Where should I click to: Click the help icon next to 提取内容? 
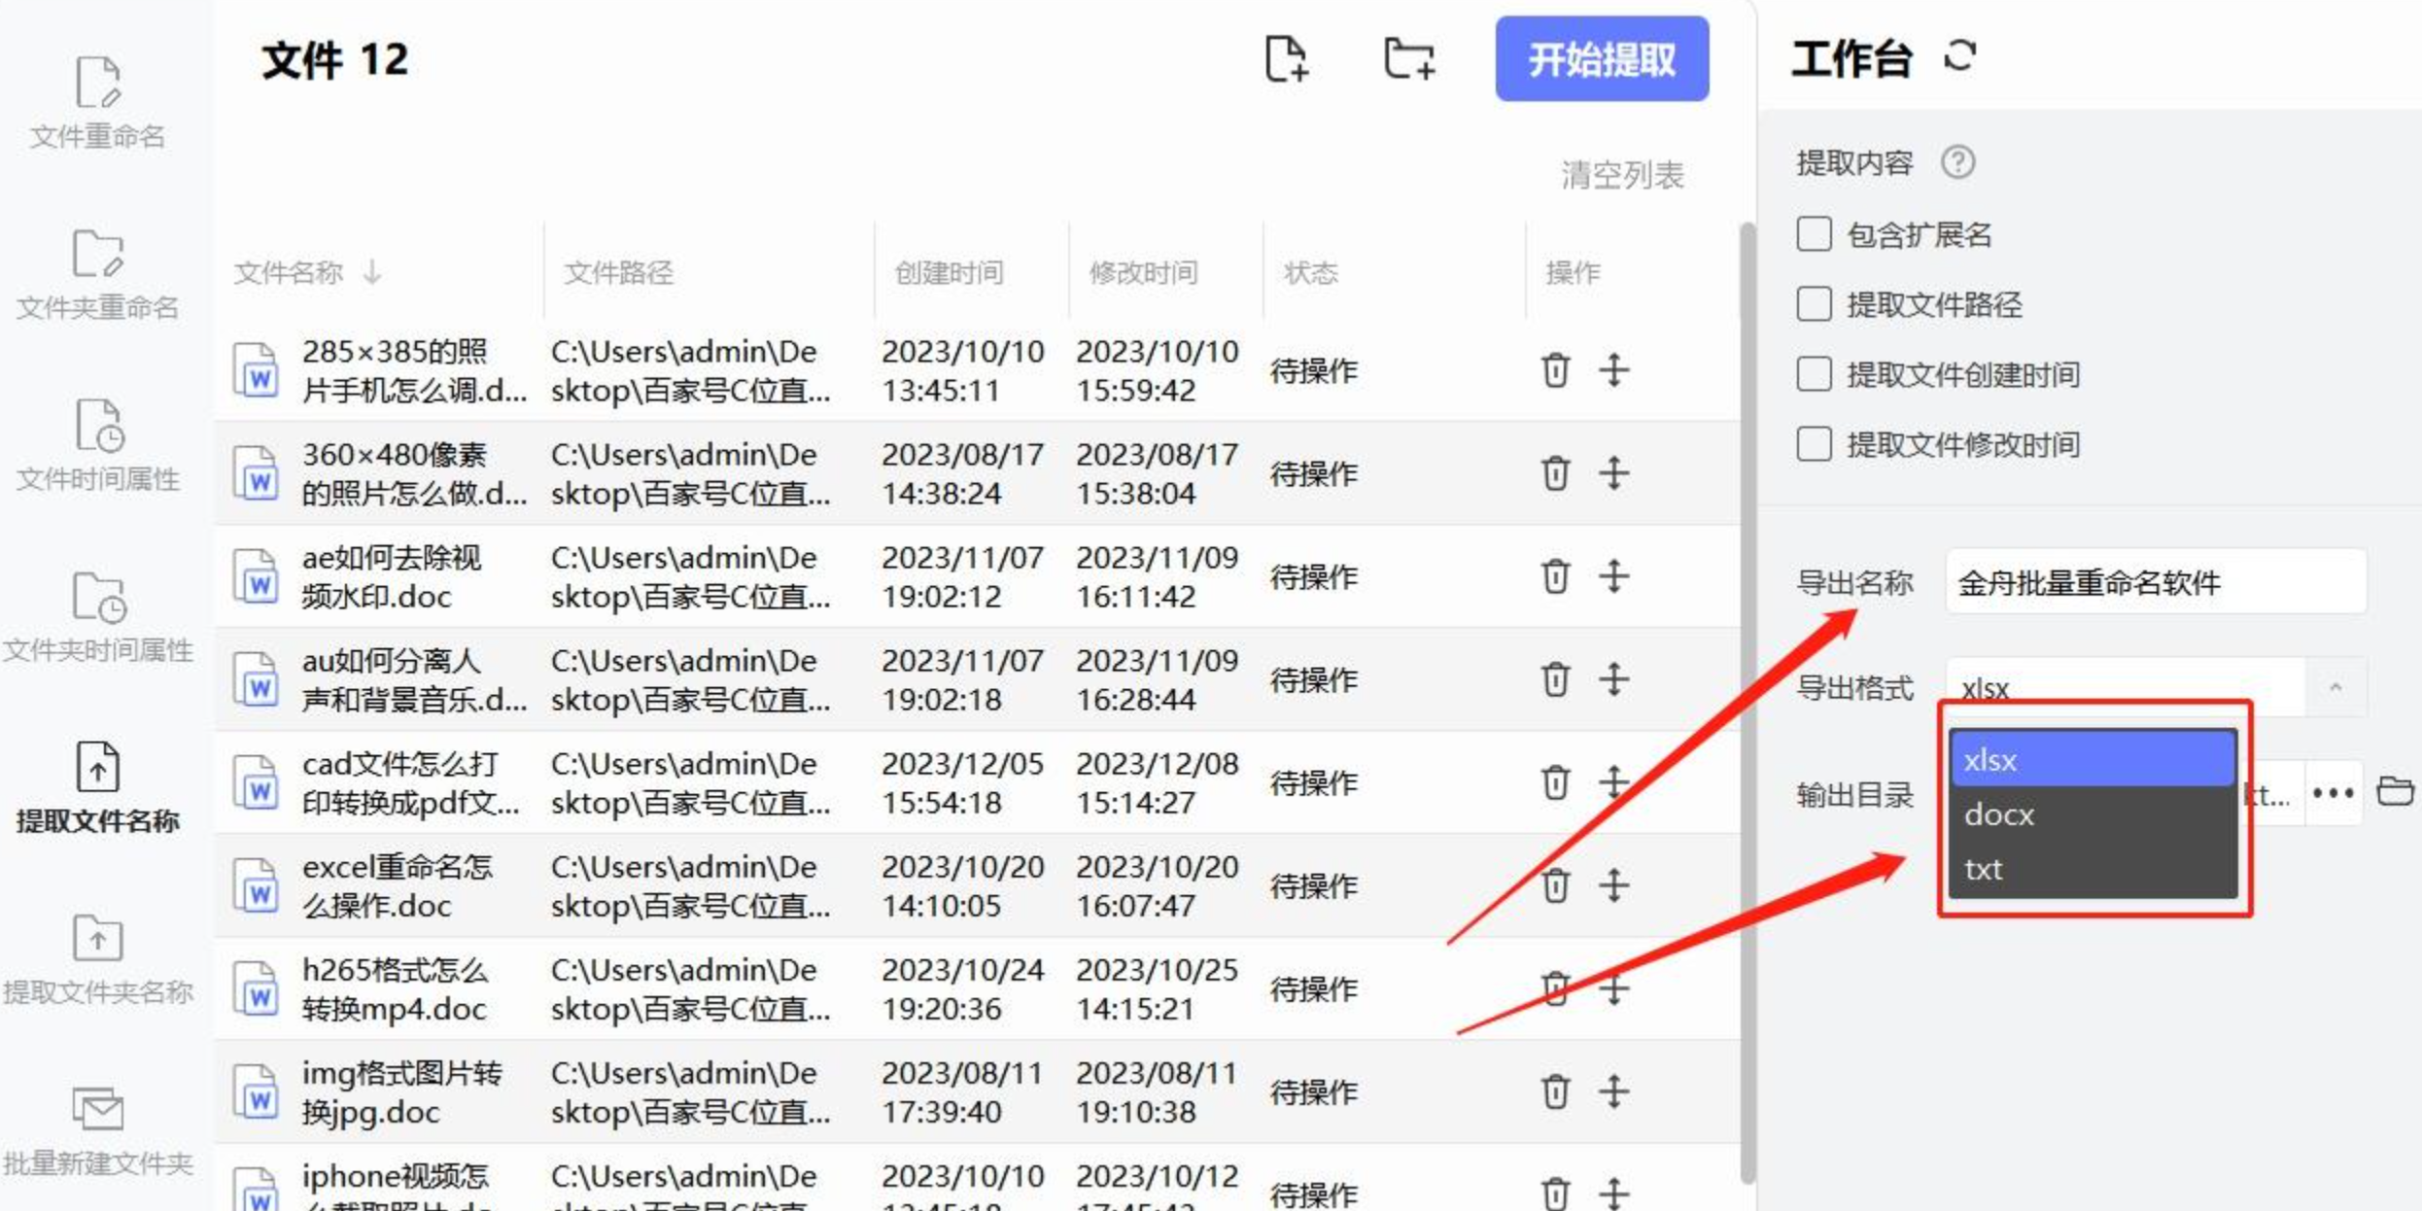1957,161
